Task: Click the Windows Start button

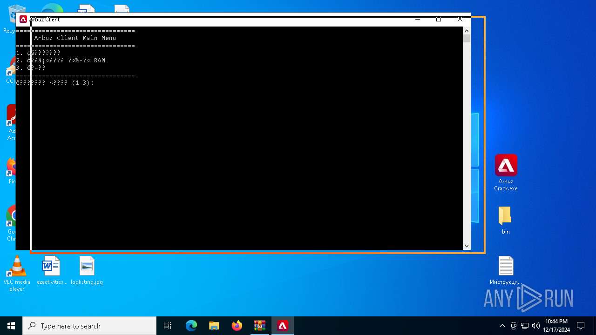Action: tap(11, 326)
